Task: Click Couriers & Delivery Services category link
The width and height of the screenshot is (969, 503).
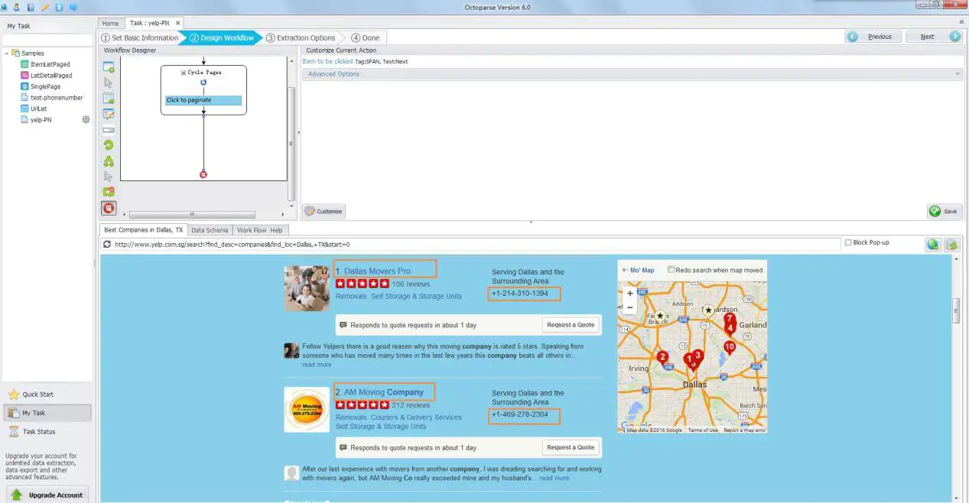Action: point(416,417)
